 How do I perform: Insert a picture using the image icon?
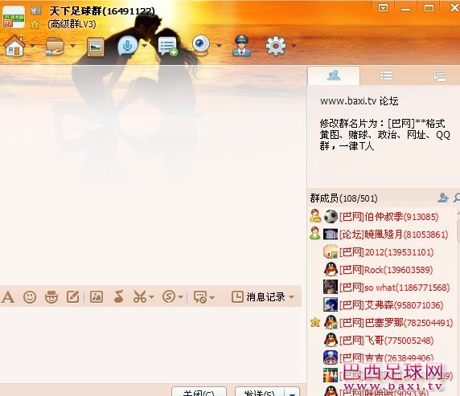click(97, 297)
